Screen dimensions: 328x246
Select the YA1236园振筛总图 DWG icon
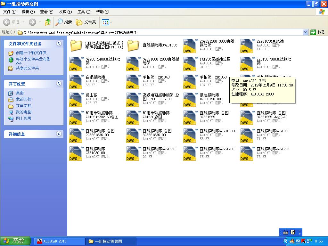(190, 63)
